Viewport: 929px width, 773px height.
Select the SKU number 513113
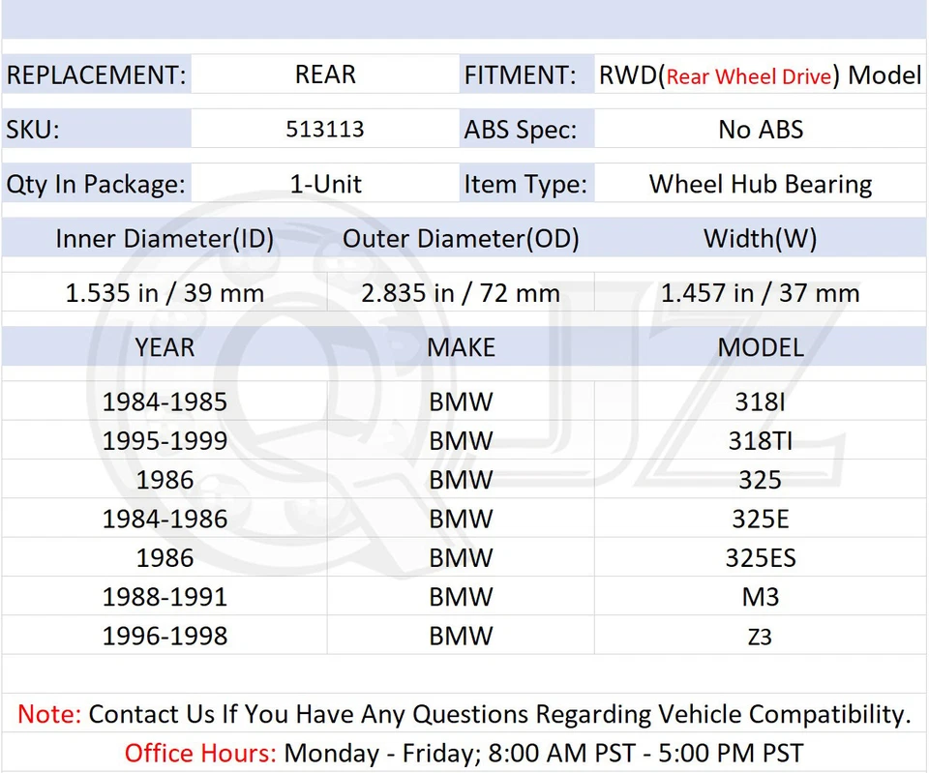click(325, 129)
